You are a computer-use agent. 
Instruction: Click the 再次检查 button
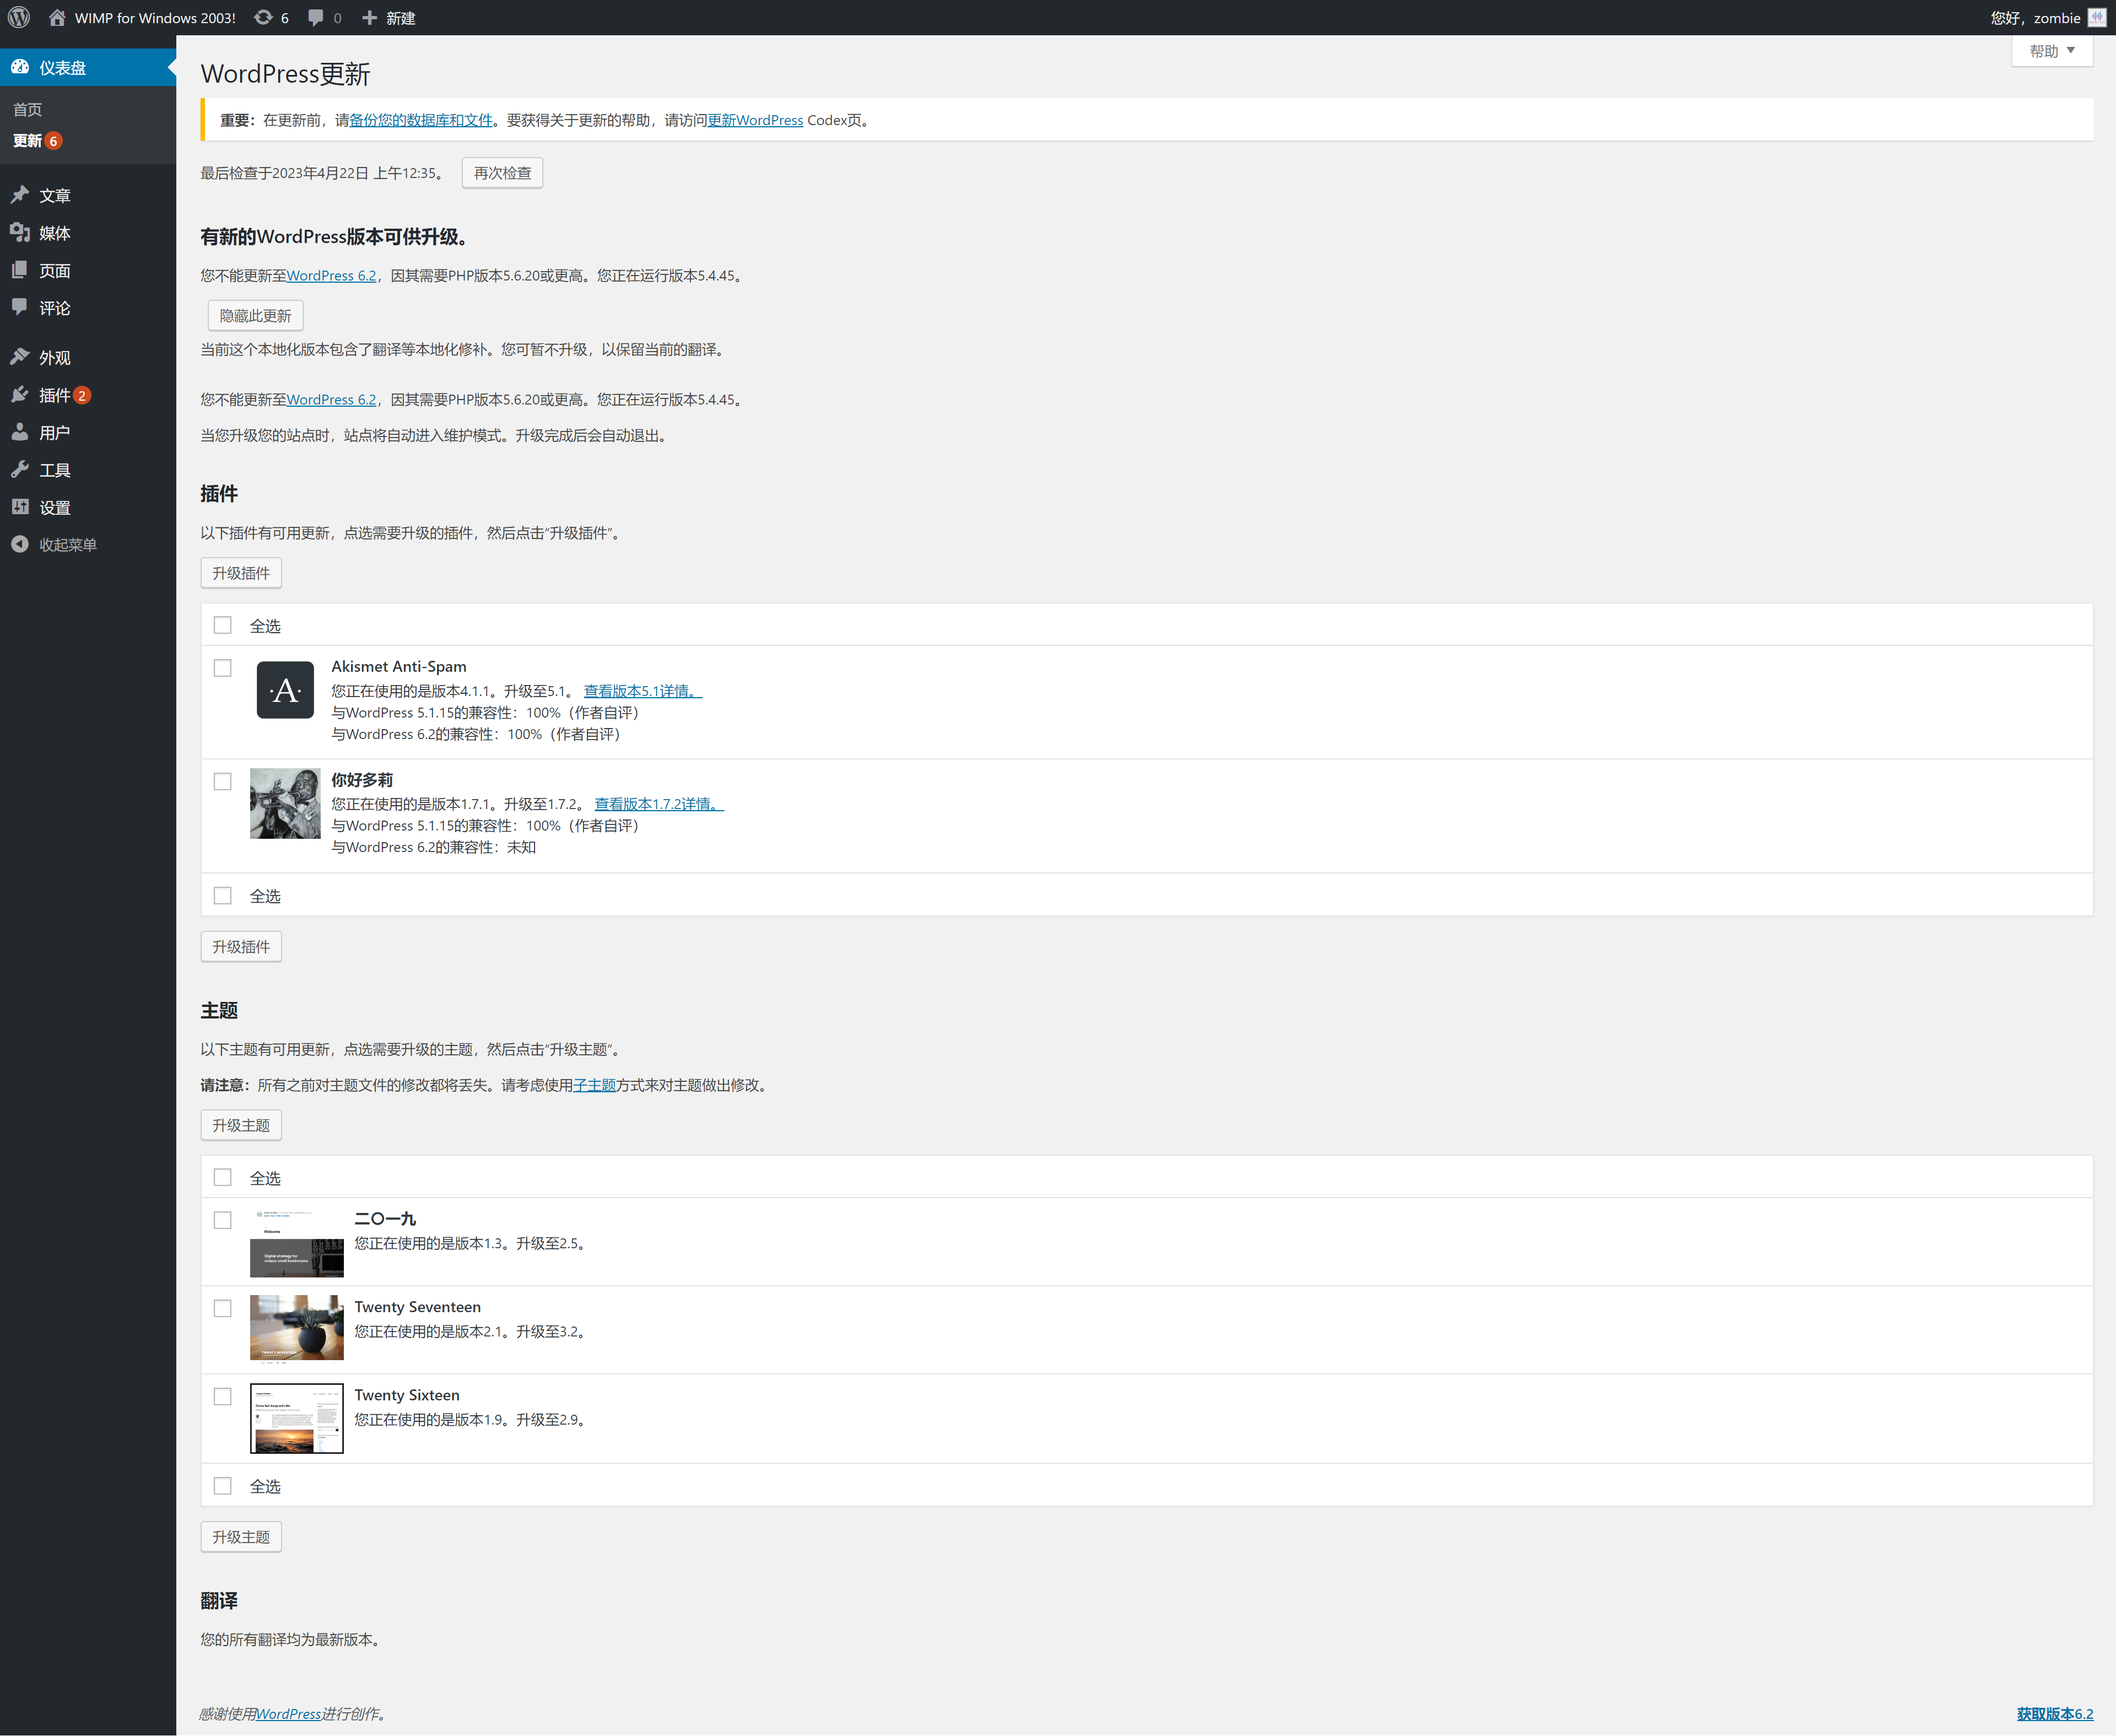[x=502, y=173]
